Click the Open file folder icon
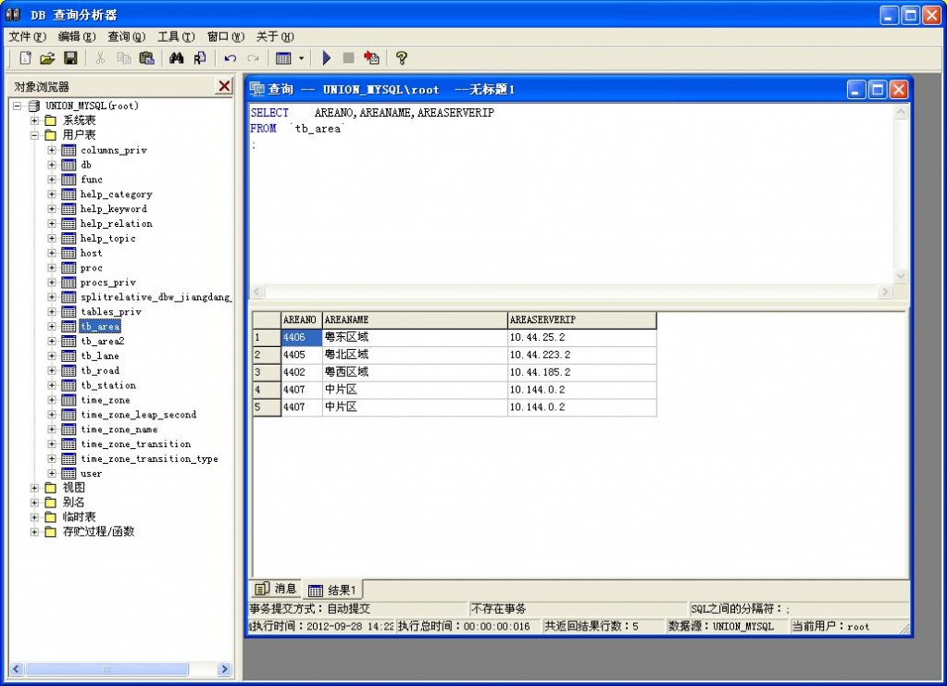The image size is (948, 686). 47,58
